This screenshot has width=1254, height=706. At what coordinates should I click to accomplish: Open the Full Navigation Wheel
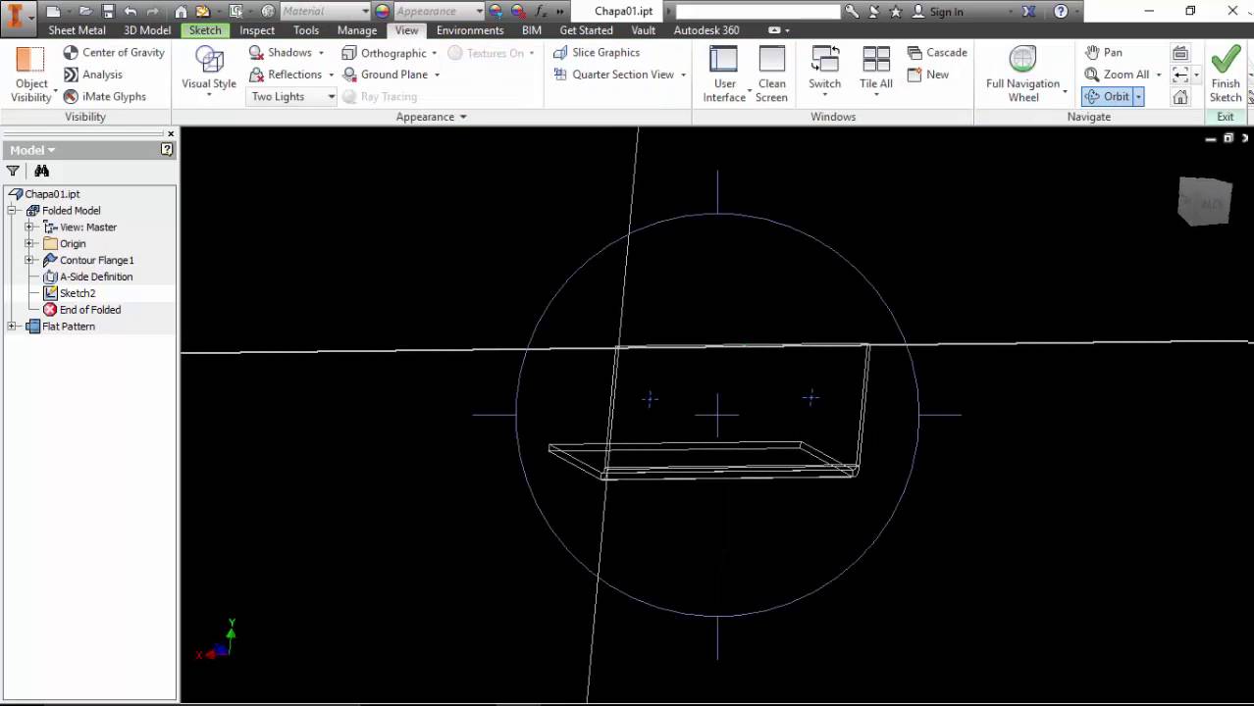click(x=1022, y=61)
